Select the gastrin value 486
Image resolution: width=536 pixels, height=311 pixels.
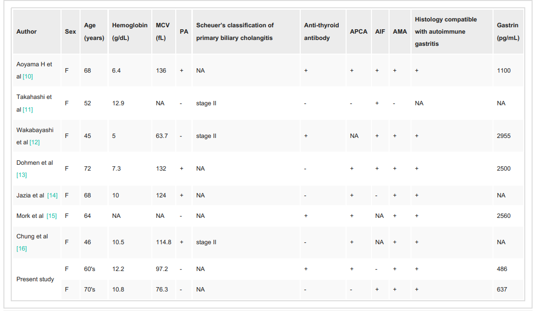click(502, 269)
